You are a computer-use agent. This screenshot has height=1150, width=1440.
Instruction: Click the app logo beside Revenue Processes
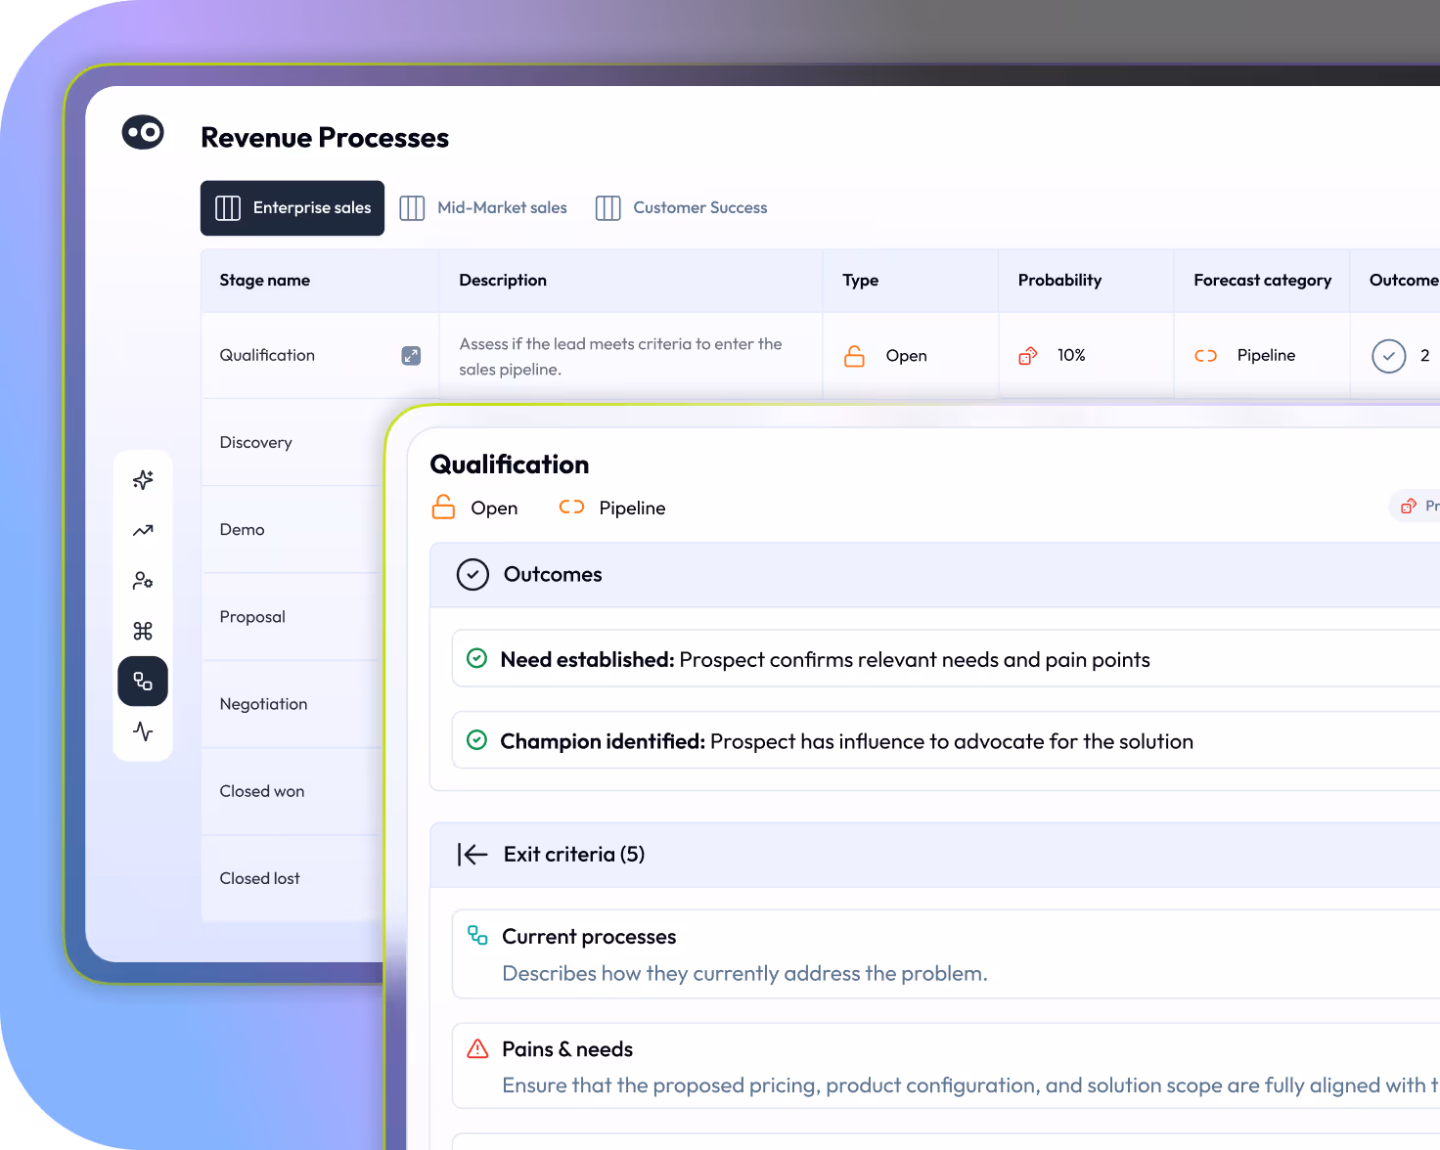[143, 132]
